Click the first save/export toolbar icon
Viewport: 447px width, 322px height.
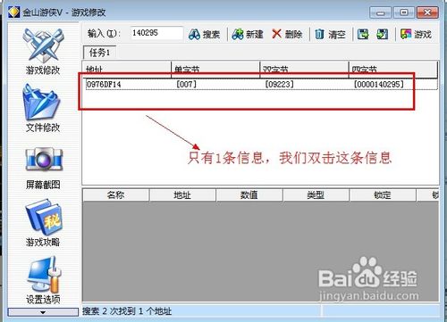click(363, 35)
